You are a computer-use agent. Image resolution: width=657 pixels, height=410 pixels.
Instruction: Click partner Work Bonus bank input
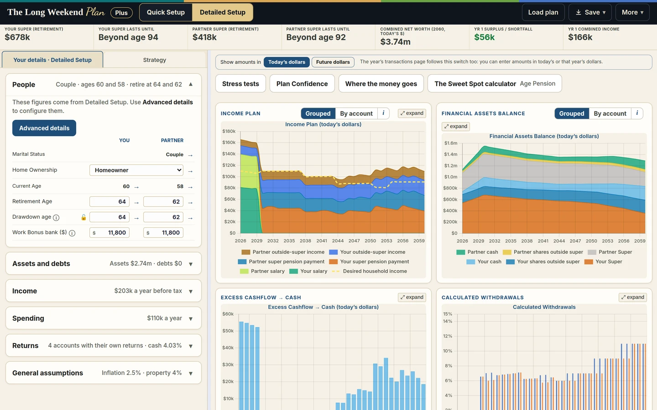(x=163, y=233)
